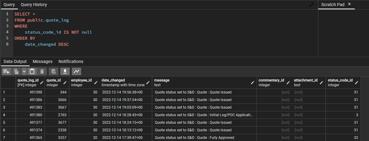The height and width of the screenshot is (141, 369).
Task: Click edit pencil icon in quote_id column header
Action: point(66,83)
